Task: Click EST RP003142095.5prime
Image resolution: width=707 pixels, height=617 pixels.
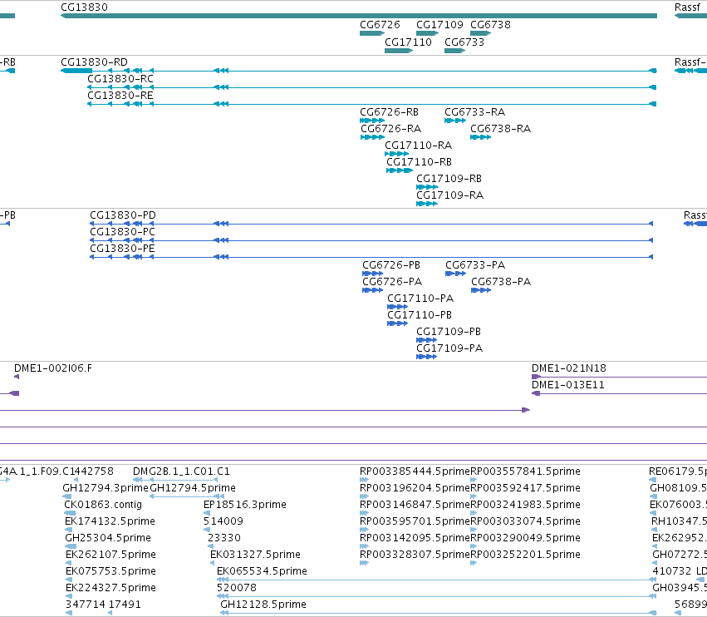Action: (365, 546)
